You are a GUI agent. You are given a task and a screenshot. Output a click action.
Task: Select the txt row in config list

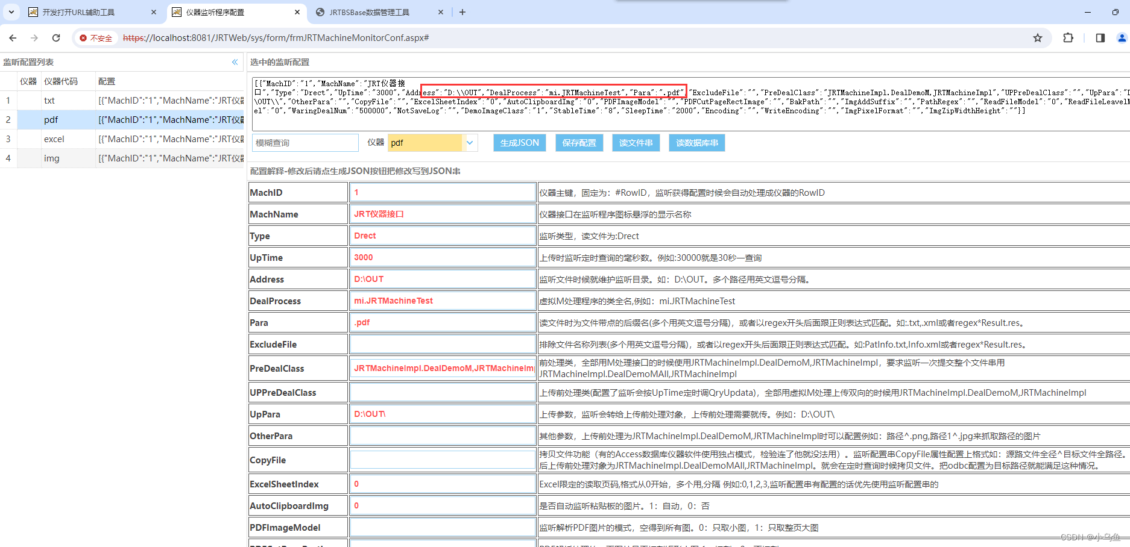[x=122, y=101]
